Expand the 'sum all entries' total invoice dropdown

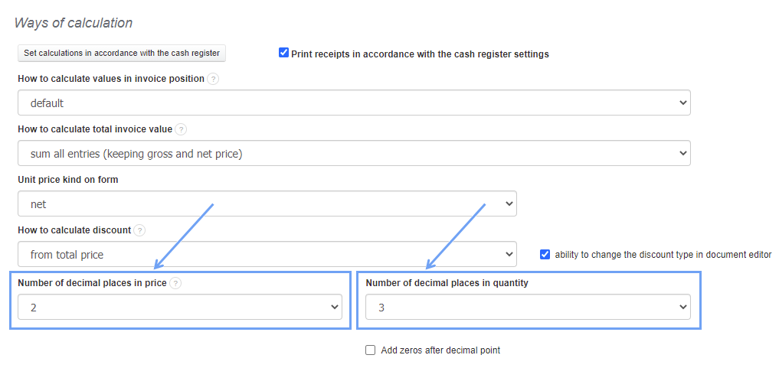coord(354,154)
